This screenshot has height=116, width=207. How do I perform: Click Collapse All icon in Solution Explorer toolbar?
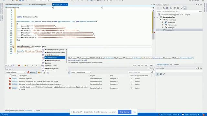click(x=175, y=8)
